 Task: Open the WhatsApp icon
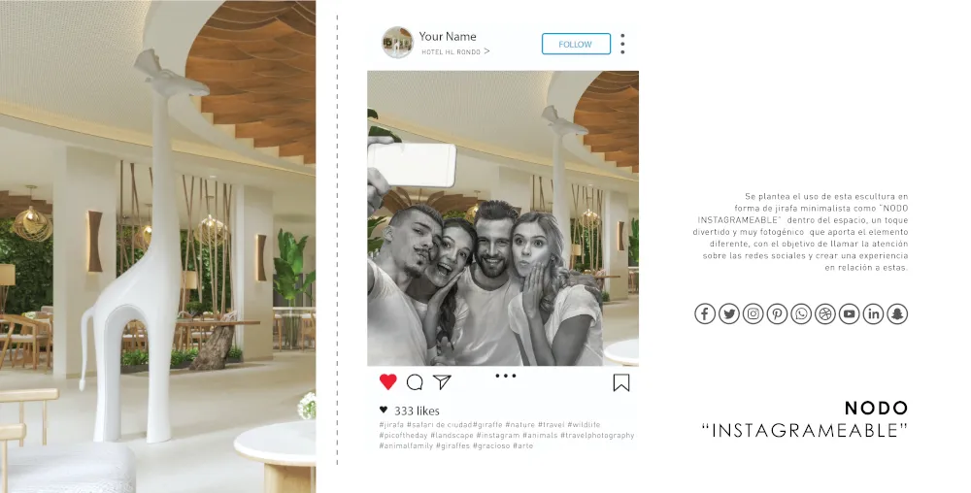pos(801,313)
